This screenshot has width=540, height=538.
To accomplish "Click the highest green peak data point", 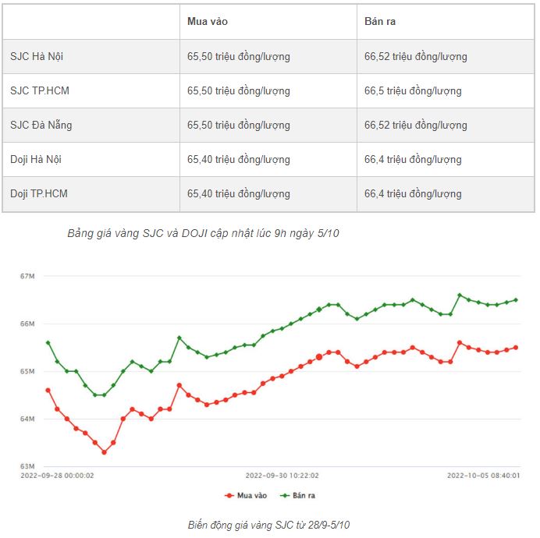I will [460, 295].
